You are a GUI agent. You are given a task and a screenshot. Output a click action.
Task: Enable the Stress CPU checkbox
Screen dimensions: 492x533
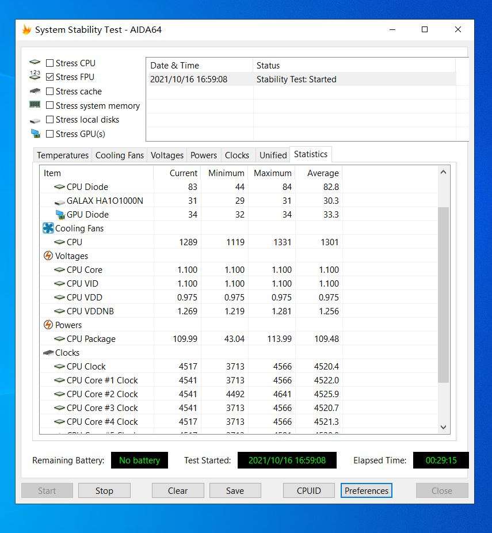[x=49, y=63]
